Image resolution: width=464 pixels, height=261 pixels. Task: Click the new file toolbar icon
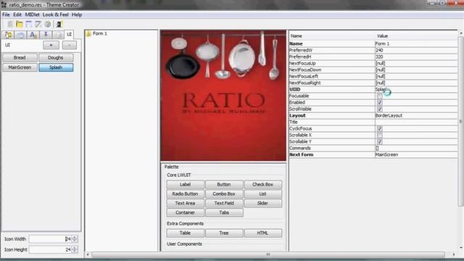tap(10, 24)
